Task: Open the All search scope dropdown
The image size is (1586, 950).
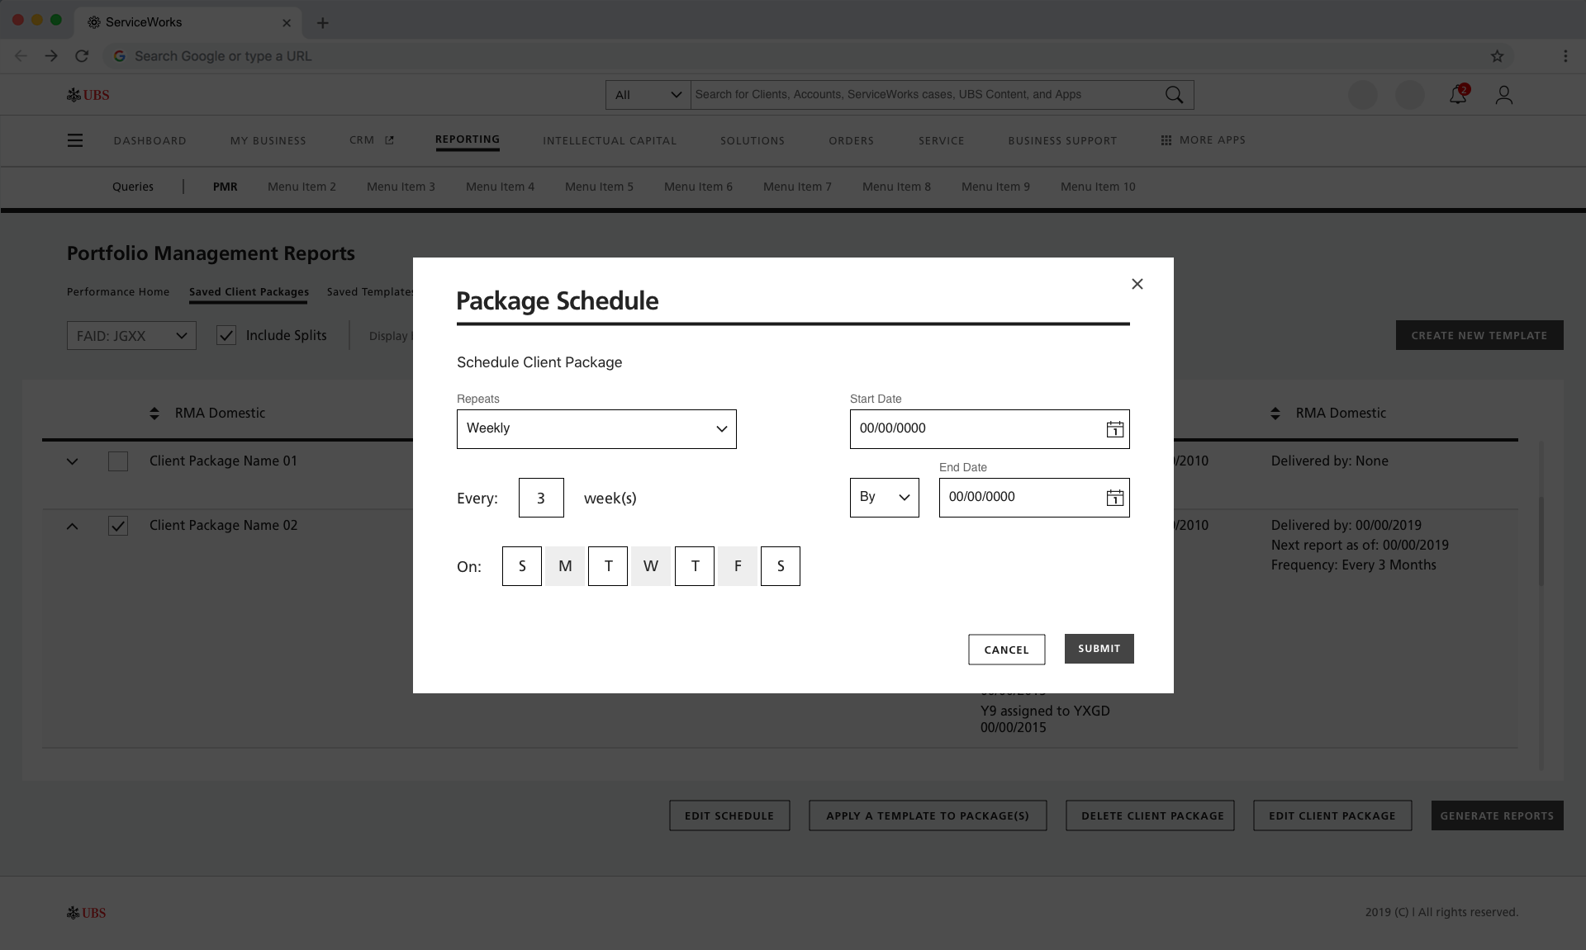Action: pos(648,95)
